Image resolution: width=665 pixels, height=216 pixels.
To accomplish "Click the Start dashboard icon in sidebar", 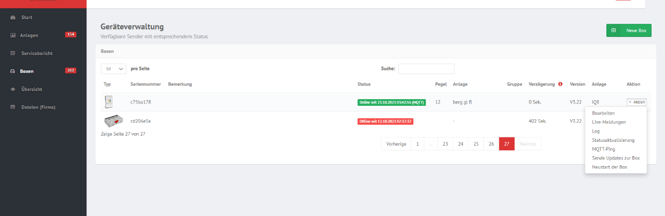I will 13,18.
